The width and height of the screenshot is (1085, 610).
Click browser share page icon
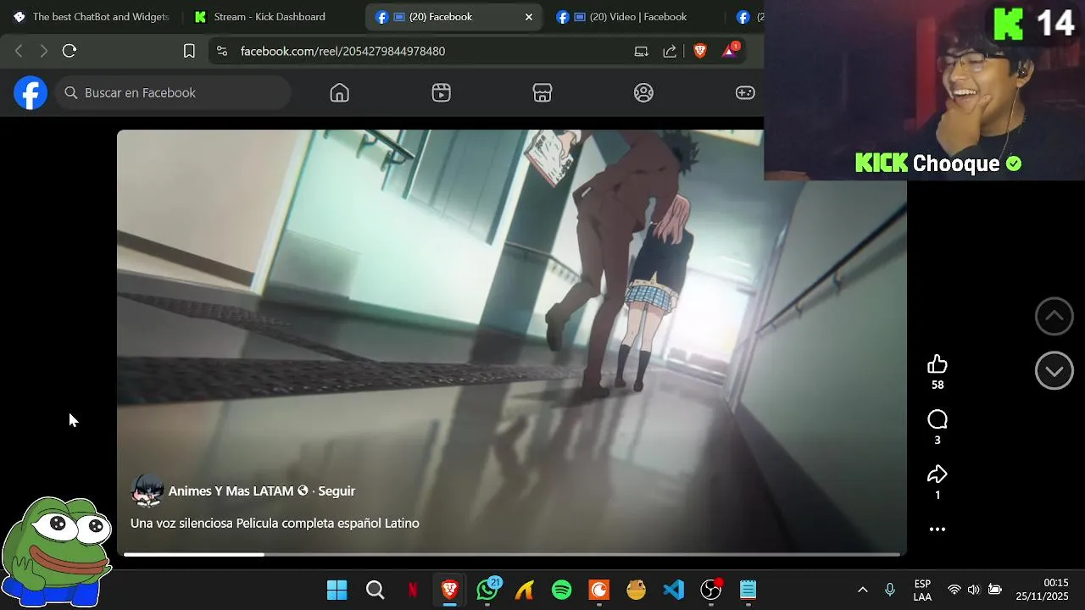670,51
